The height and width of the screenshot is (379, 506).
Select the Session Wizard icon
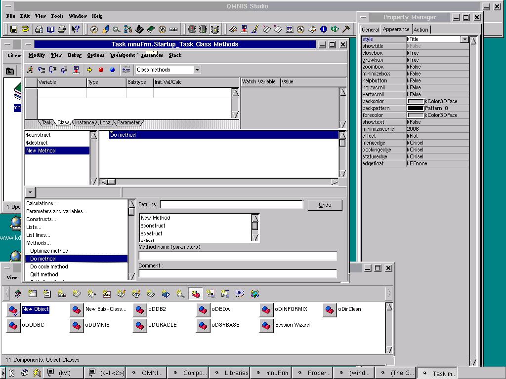coord(267,325)
